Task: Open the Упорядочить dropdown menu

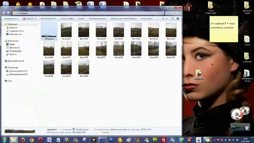Action: pyautogui.click(x=11, y=19)
